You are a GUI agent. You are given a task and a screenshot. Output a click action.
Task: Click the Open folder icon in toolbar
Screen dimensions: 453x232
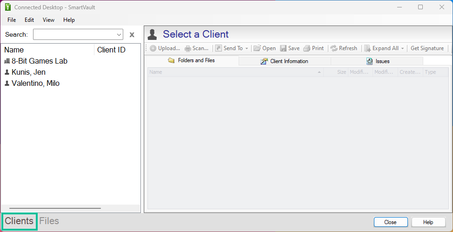tap(257, 48)
